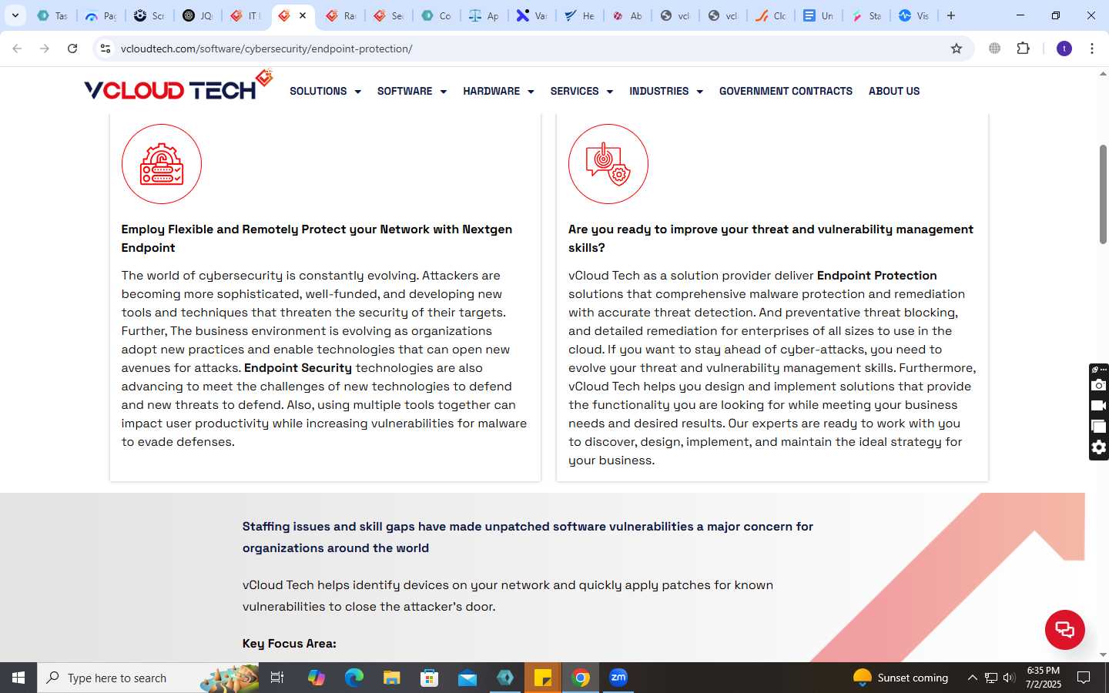Click Chrome icon on the taskbar

point(581,678)
